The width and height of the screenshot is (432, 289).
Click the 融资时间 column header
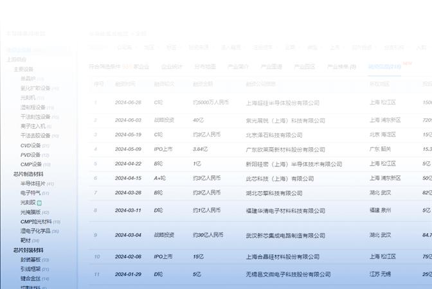125,83
